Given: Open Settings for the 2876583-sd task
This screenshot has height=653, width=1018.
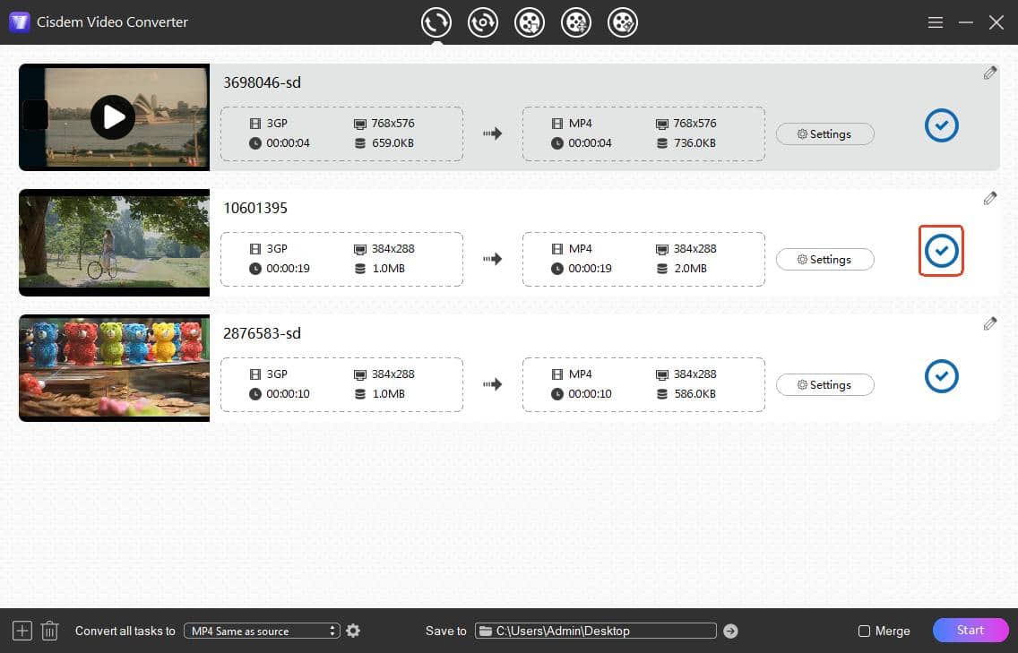Looking at the screenshot, I should pyautogui.click(x=824, y=384).
